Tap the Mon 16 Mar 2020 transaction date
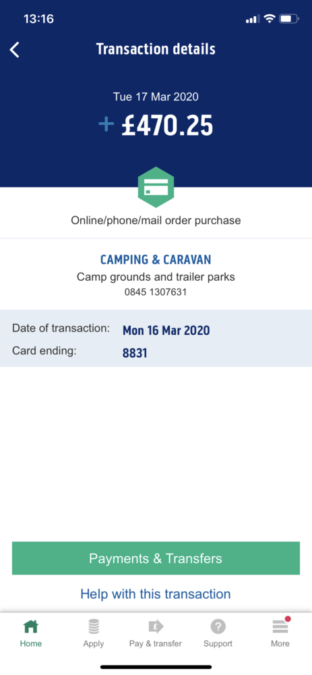Screen dimensions: 312x675 click(166, 331)
